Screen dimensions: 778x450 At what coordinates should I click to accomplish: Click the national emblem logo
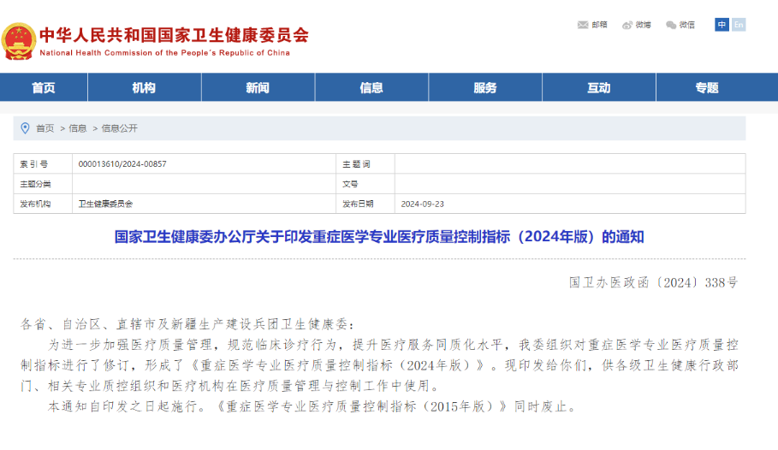click(18, 41)
